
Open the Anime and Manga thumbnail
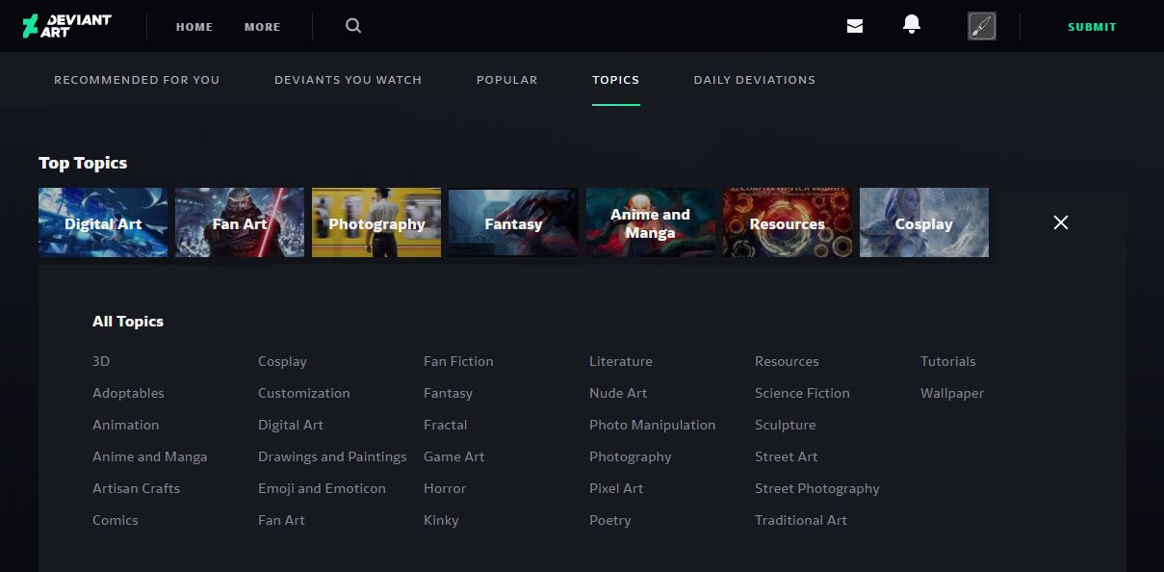[651, 222]
